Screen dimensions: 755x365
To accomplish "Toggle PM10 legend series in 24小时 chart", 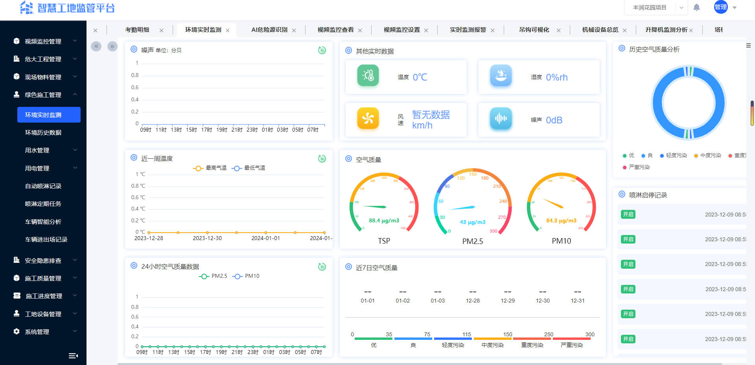I will (246, 276).
